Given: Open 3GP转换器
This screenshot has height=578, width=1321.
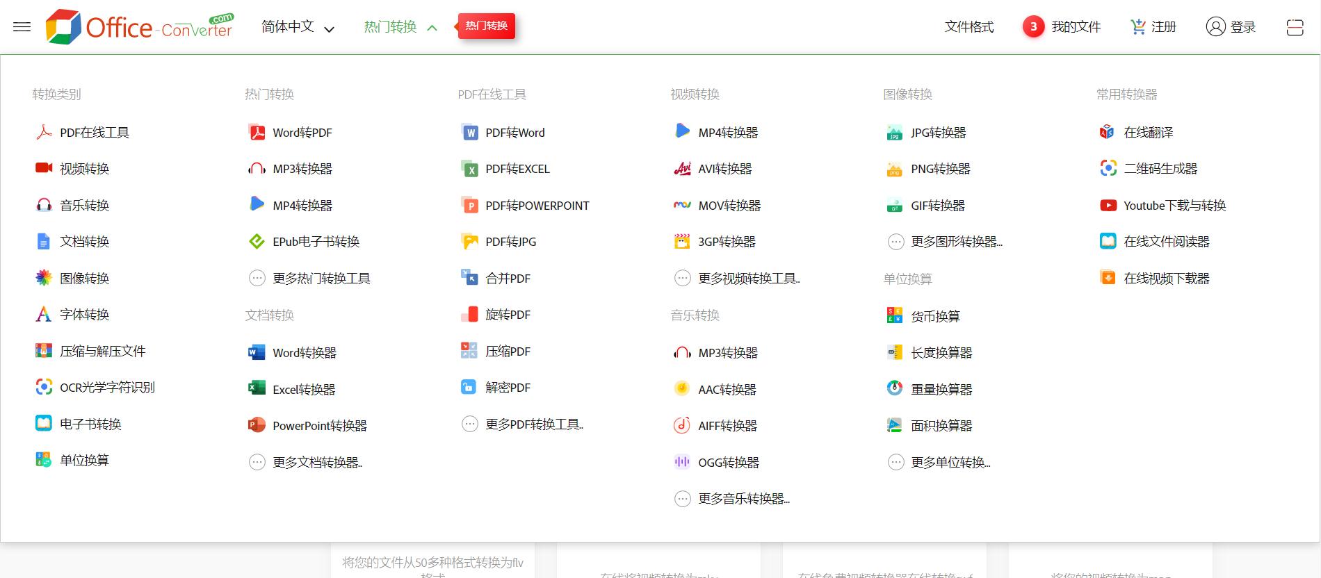Looking at the screenshot, I should (x=715, y=242).
